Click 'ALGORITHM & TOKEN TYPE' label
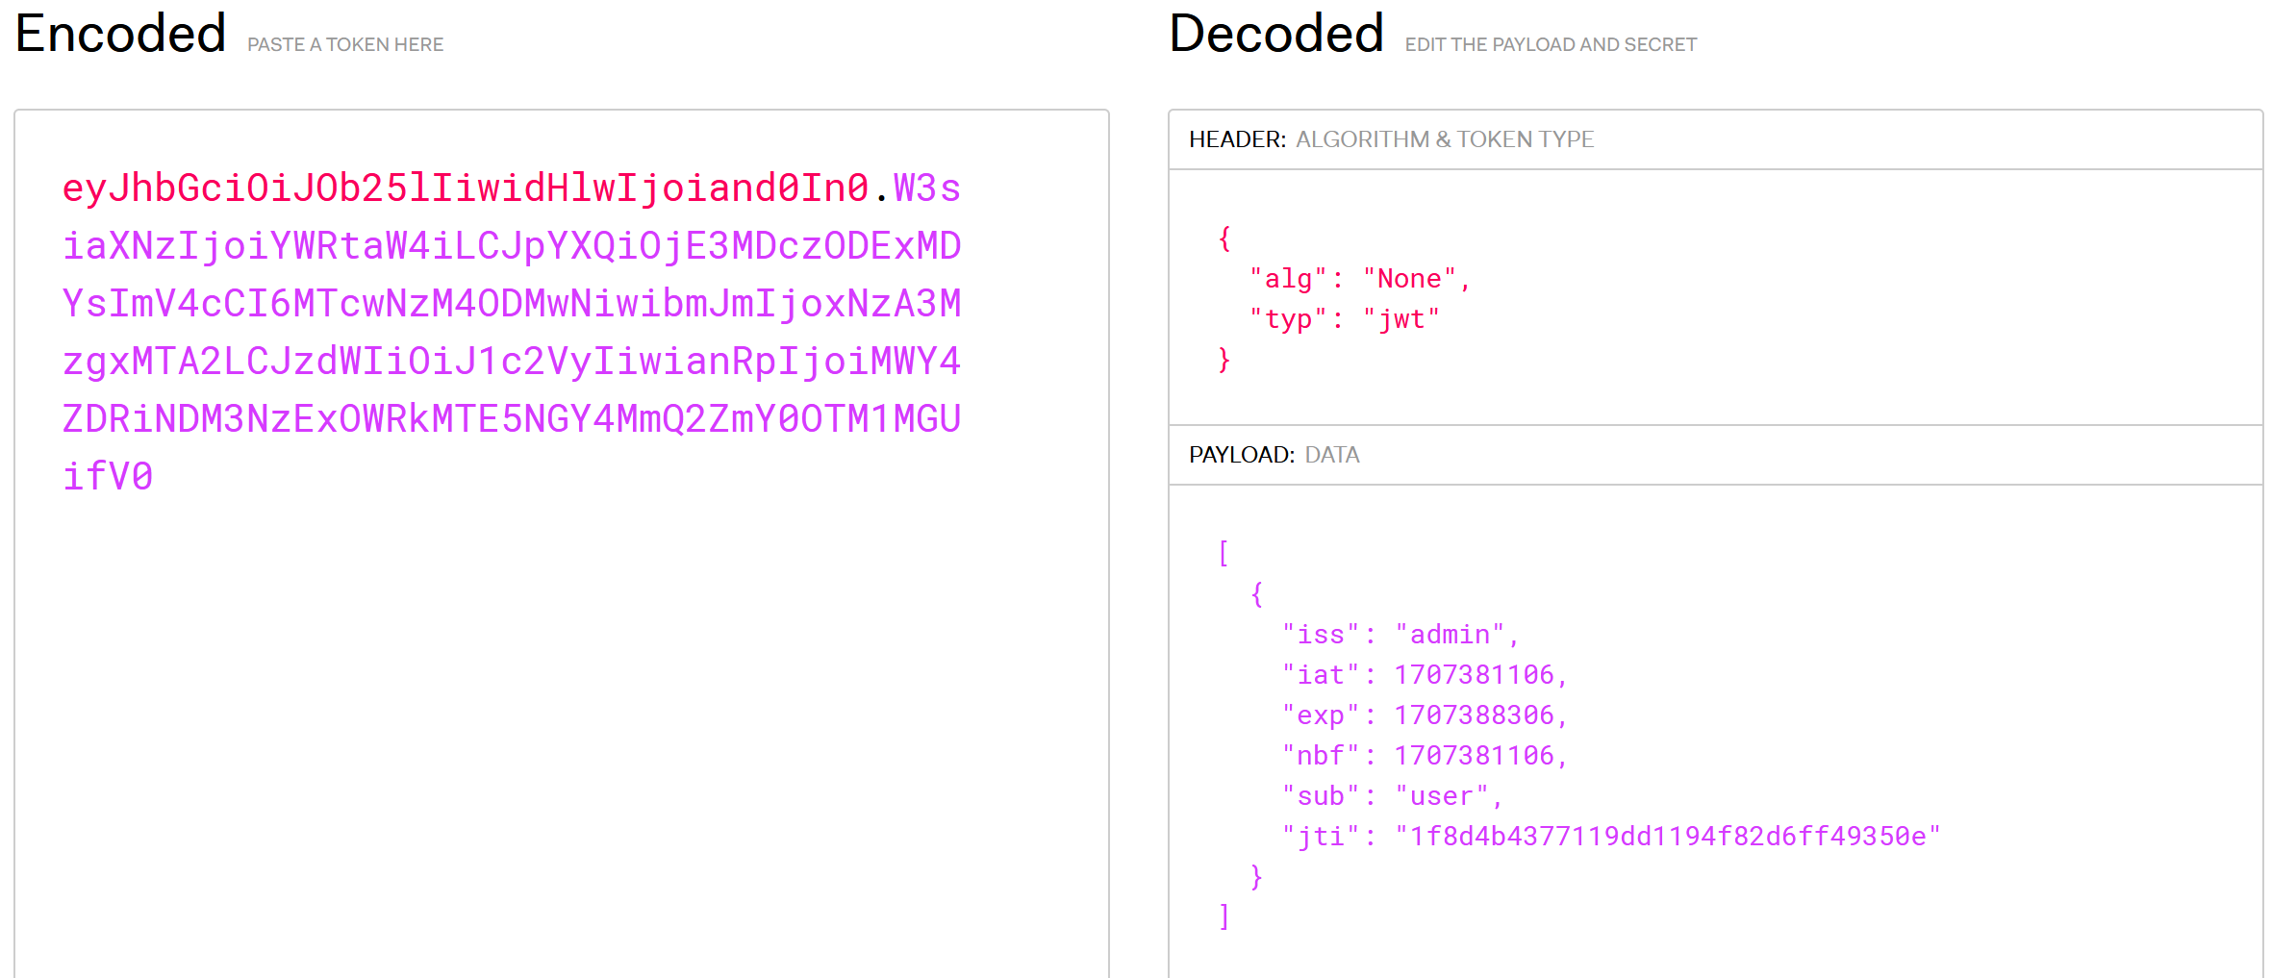This screenshot has width=2296, height=978. 1445,139
